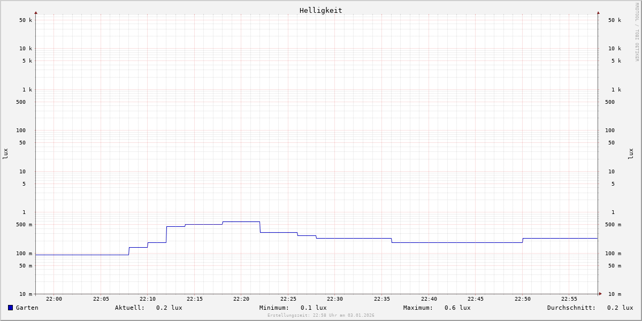642x321 pixels.
Task: Click the Minimum 0.1 lux value
Action: pos(314,308)
